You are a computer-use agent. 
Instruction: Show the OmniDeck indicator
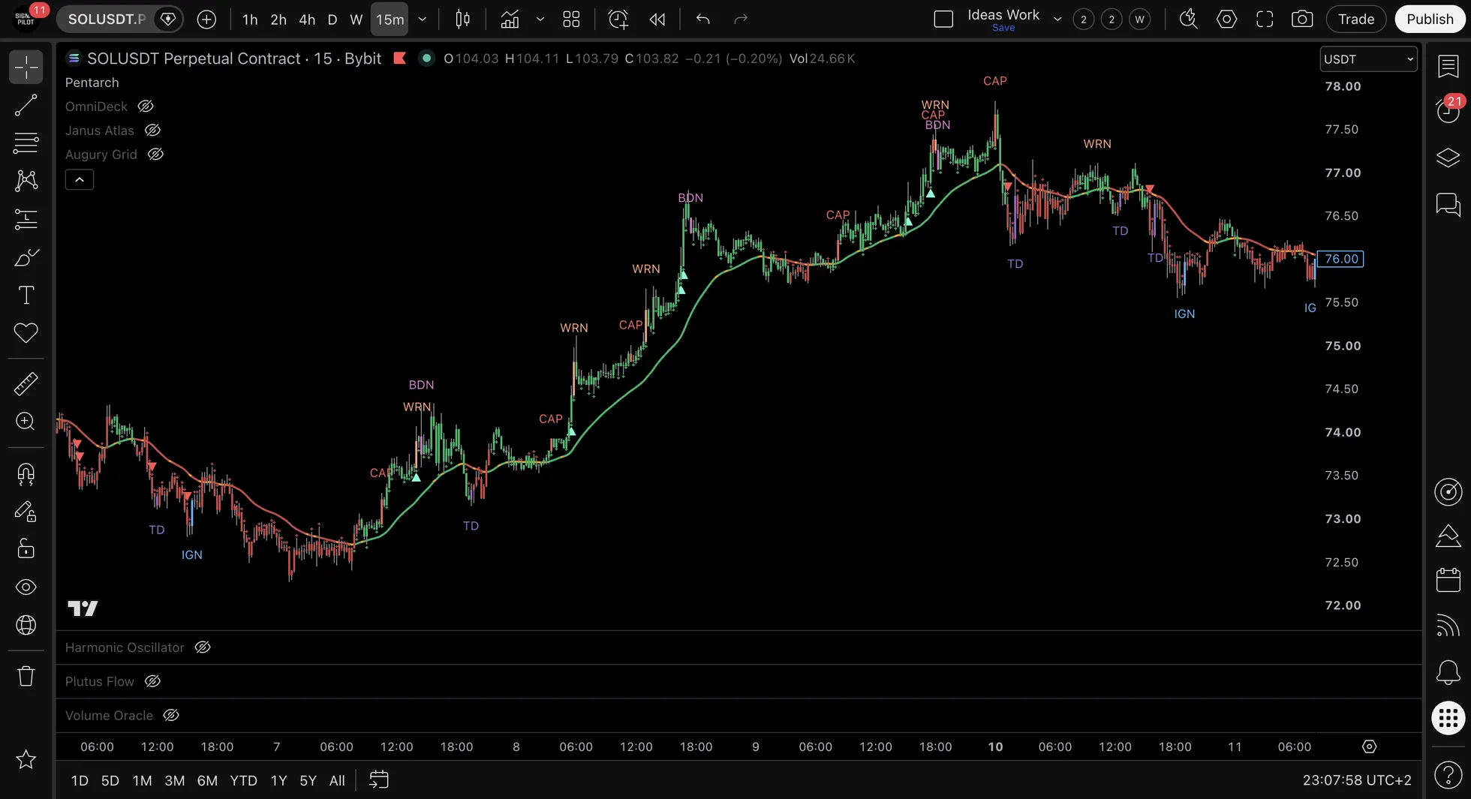pyautogui.click(x=146, y=107)
